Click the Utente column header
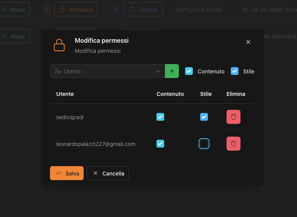This screenshot has width=297, height=217. pyautogui.click(x=65, y=94)
